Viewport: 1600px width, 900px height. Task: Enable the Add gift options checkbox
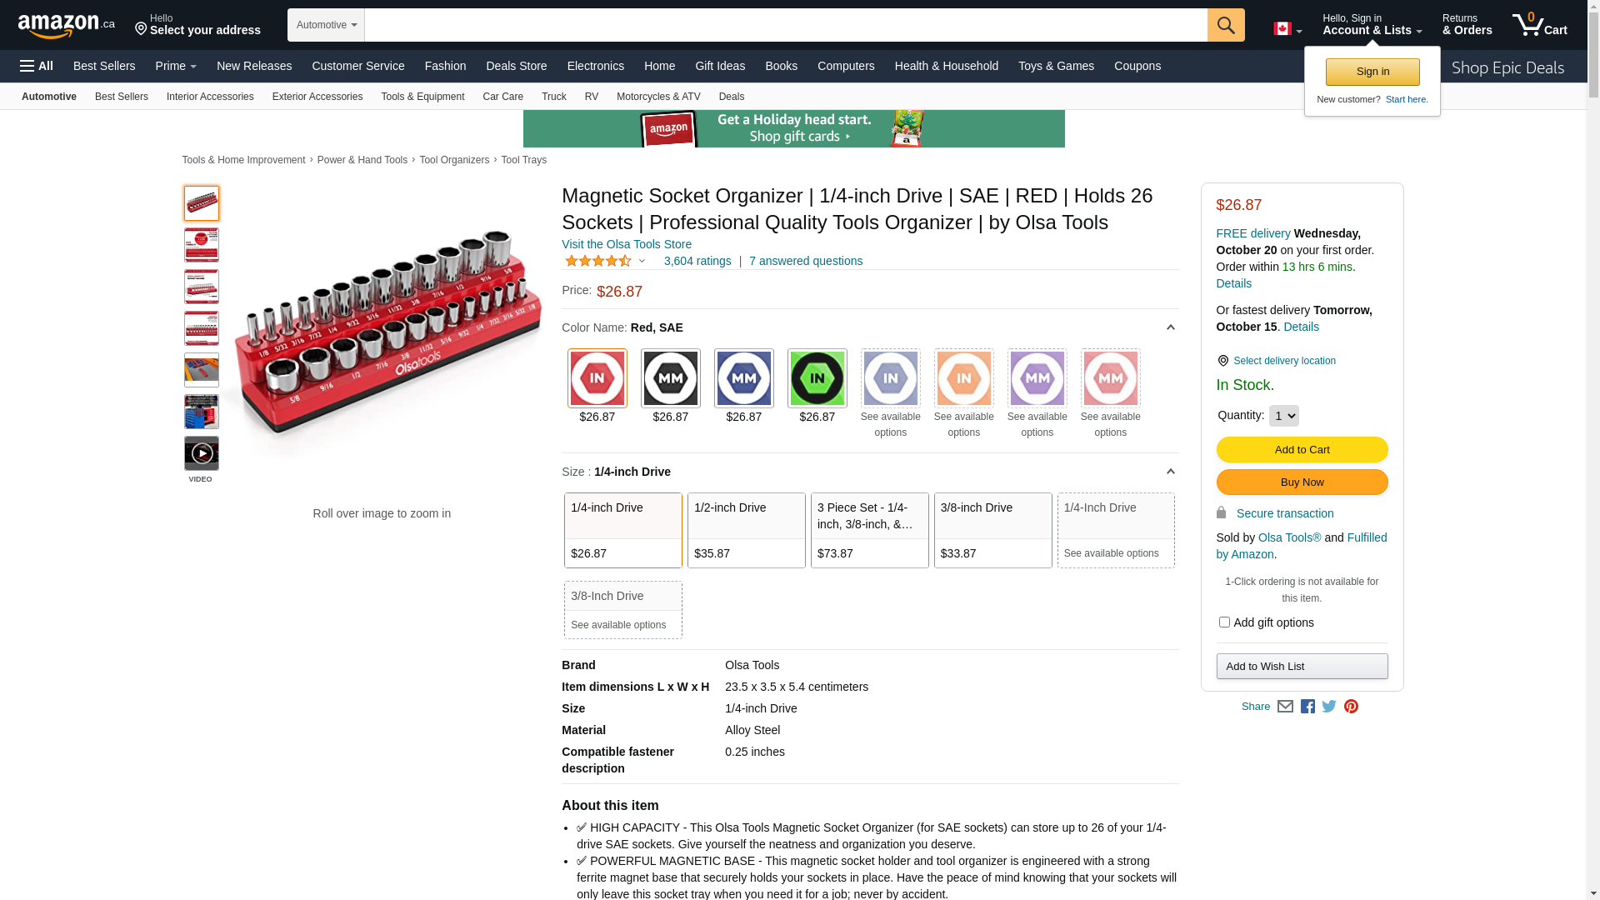1224,622
